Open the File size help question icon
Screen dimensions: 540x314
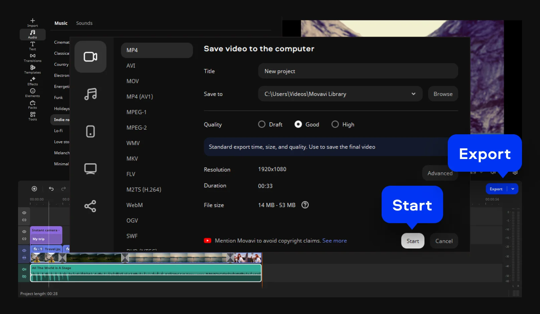(305, 205)
